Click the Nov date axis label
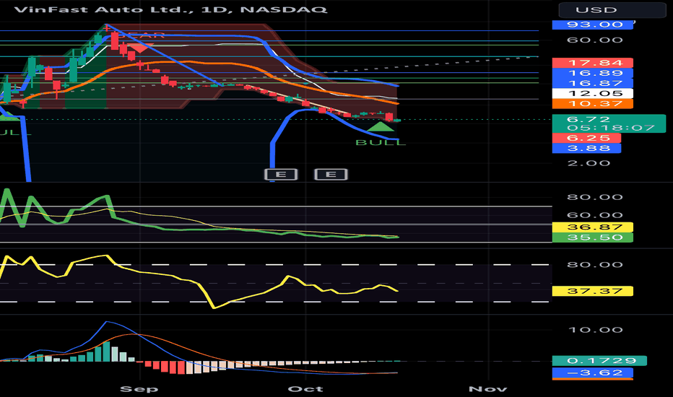Viewport: 673px width, 397px height. pos(488,389)
